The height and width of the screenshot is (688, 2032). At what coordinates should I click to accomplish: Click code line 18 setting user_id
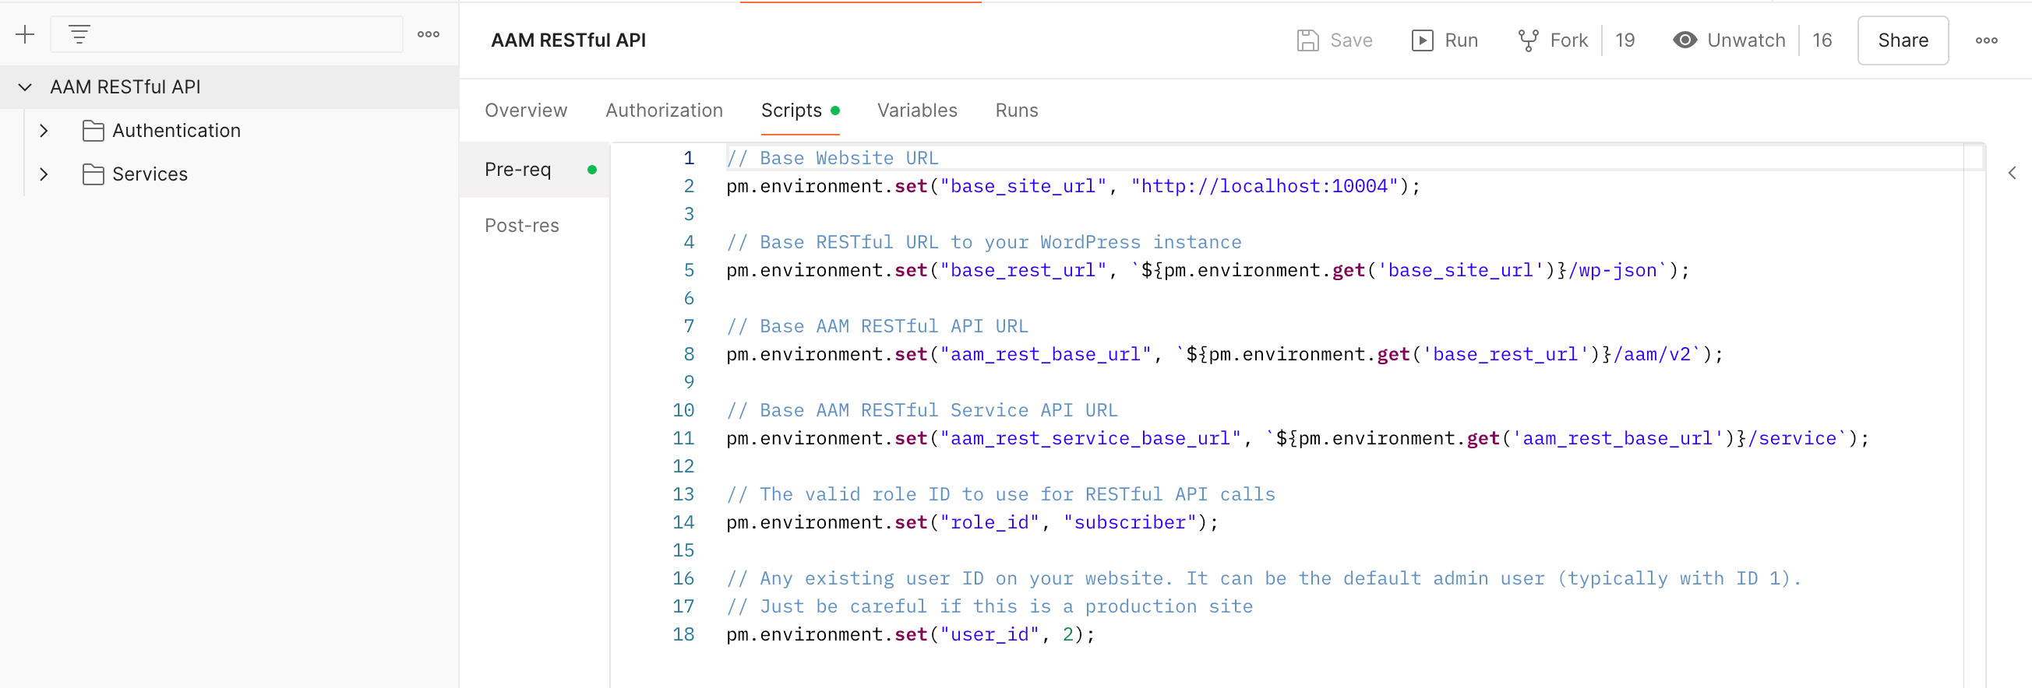point(910,635)
